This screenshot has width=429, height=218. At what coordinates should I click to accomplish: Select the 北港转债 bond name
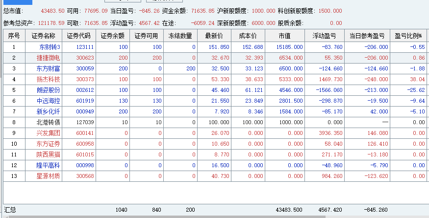coord(48,122)
